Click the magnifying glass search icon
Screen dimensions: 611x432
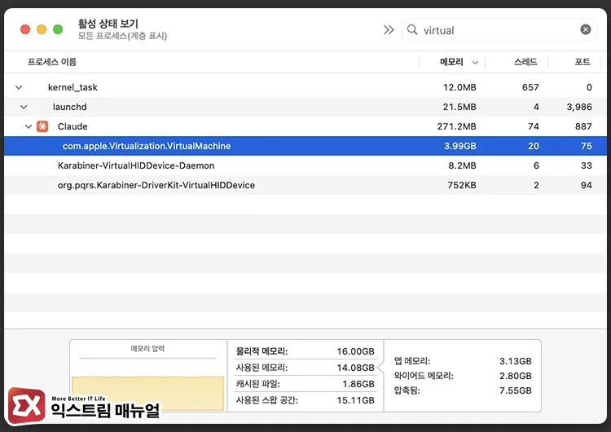click(x=412, y=29)
